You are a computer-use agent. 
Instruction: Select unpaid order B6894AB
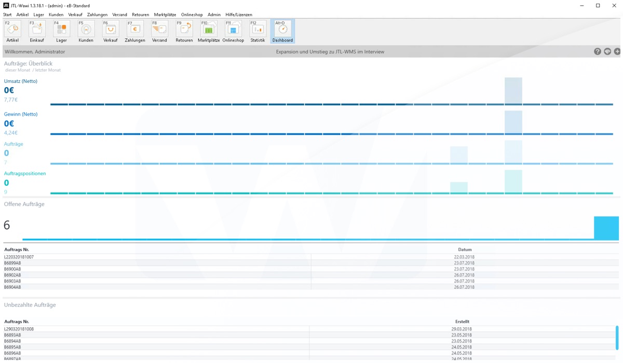point(309,341)
